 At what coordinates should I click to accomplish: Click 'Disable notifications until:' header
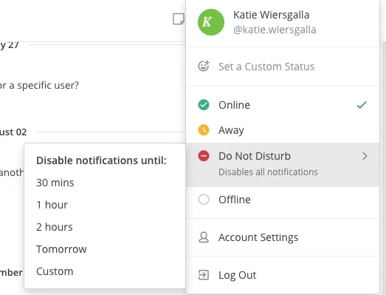[101, 160]
